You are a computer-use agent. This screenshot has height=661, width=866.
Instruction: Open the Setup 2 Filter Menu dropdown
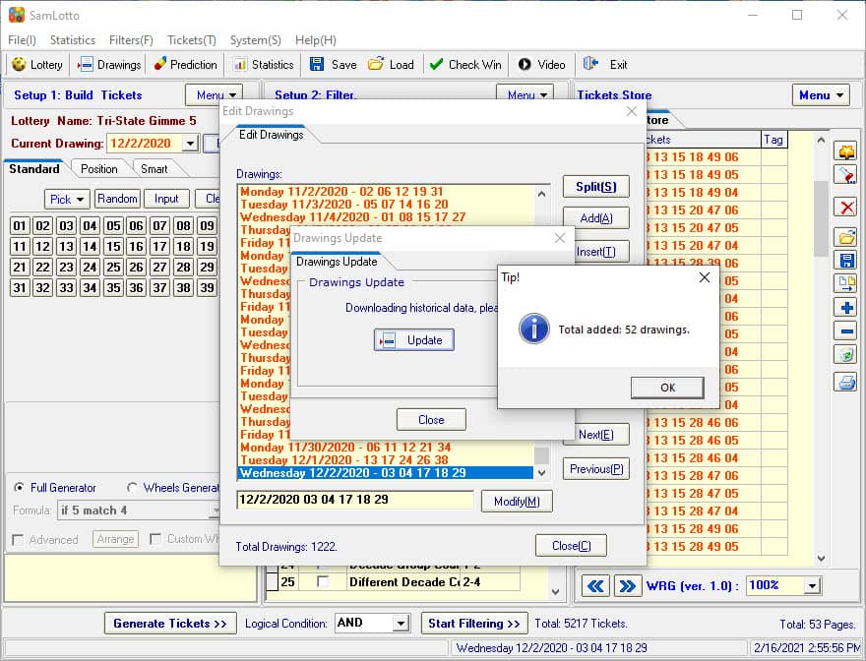[525, 95]
